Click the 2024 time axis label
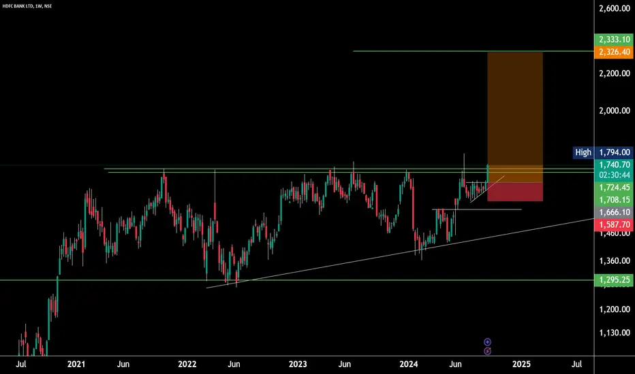The image size is (635, 374). point(409,364)
